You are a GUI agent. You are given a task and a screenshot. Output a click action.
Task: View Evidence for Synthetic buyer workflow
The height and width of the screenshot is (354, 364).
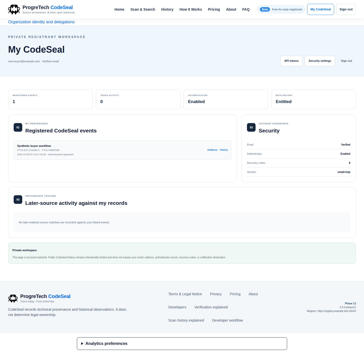(212, 150)
